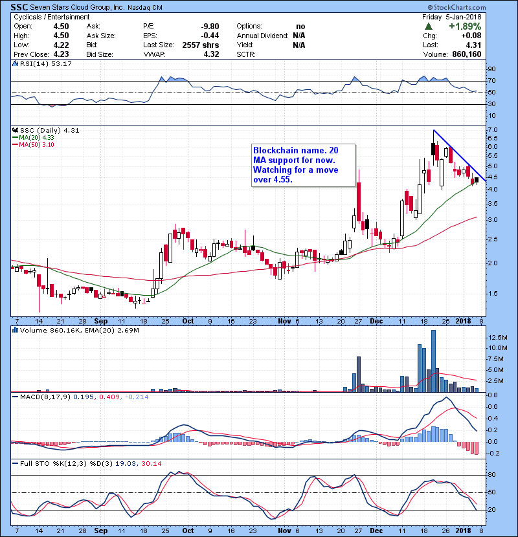
Task: Click the Annual Dividend N/A value
Action: (x=299, y=36)
